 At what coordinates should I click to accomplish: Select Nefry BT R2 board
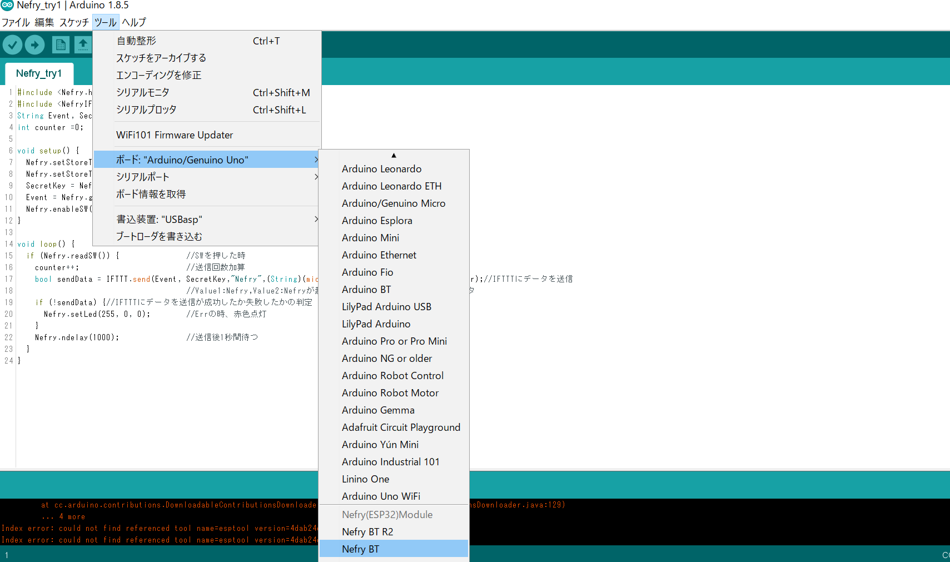(x=394, y=532)
